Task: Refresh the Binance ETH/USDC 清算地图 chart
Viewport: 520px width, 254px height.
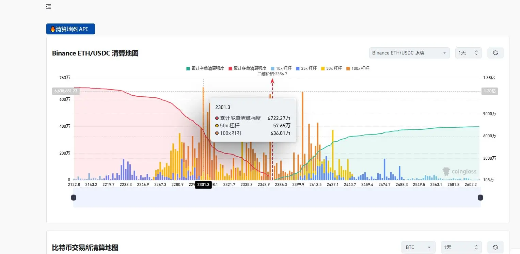Action: pyautogui.click(x=495, y=53)
